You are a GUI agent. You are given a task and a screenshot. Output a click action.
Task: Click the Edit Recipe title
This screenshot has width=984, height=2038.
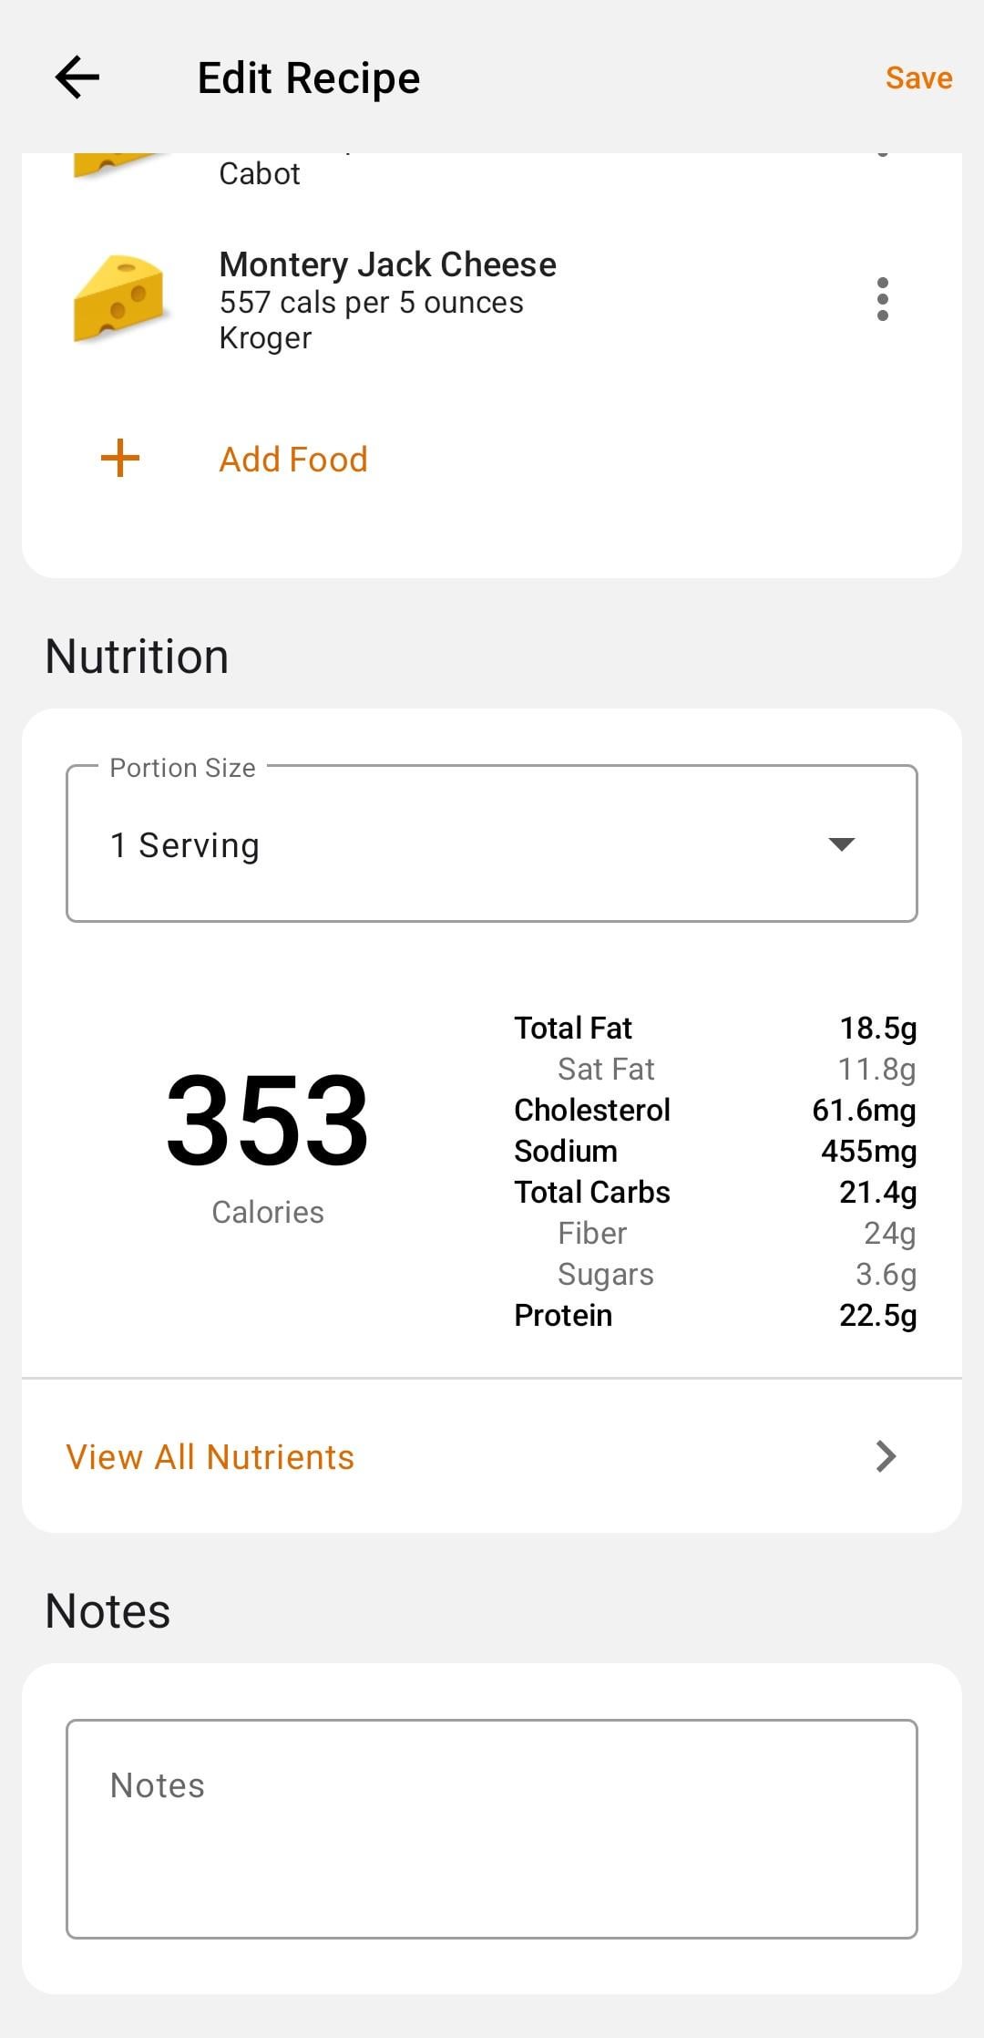point(309,78)
